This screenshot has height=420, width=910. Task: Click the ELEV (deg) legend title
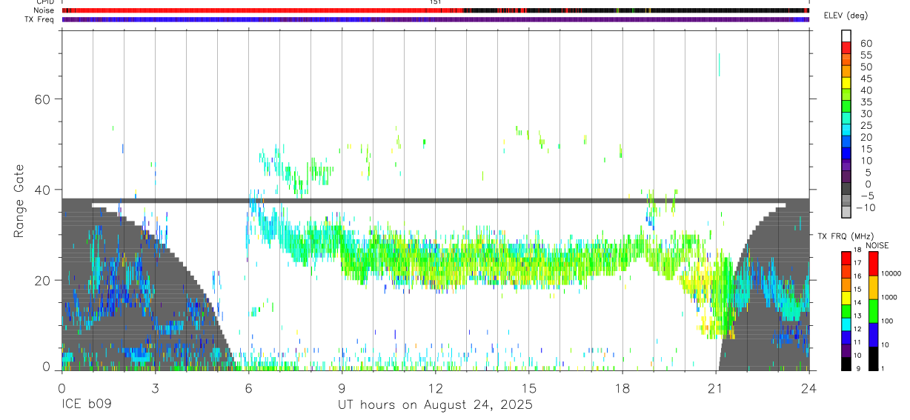coord(847,16)
